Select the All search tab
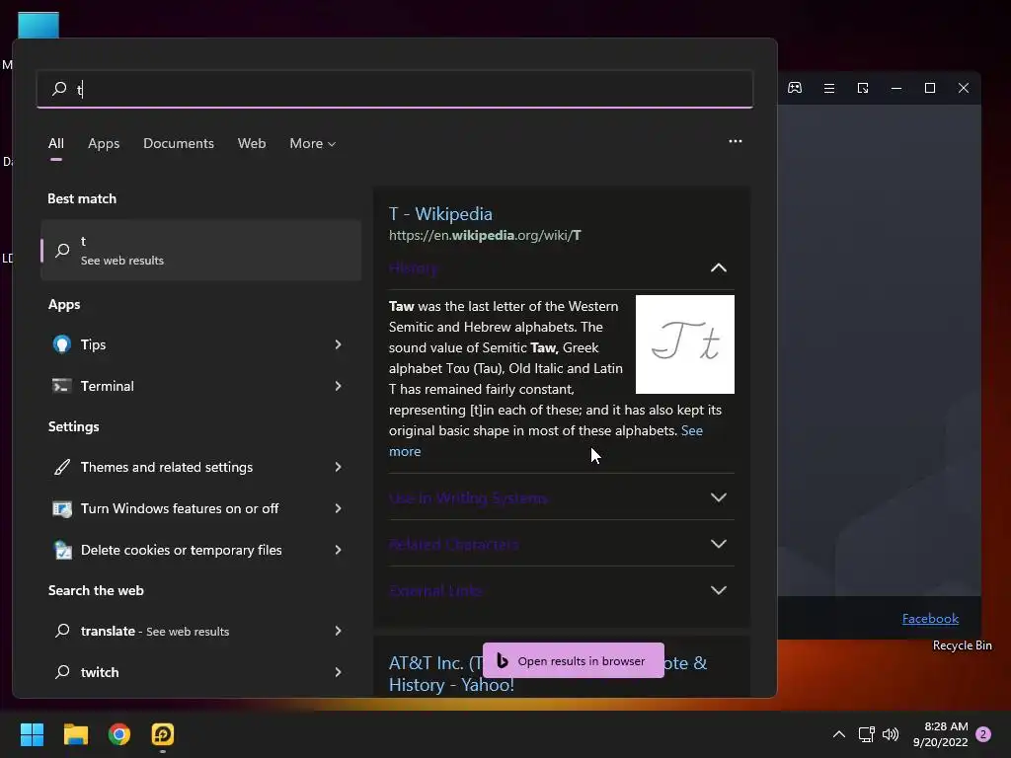This screenshot has width=1011, height=758. [56, 144]
